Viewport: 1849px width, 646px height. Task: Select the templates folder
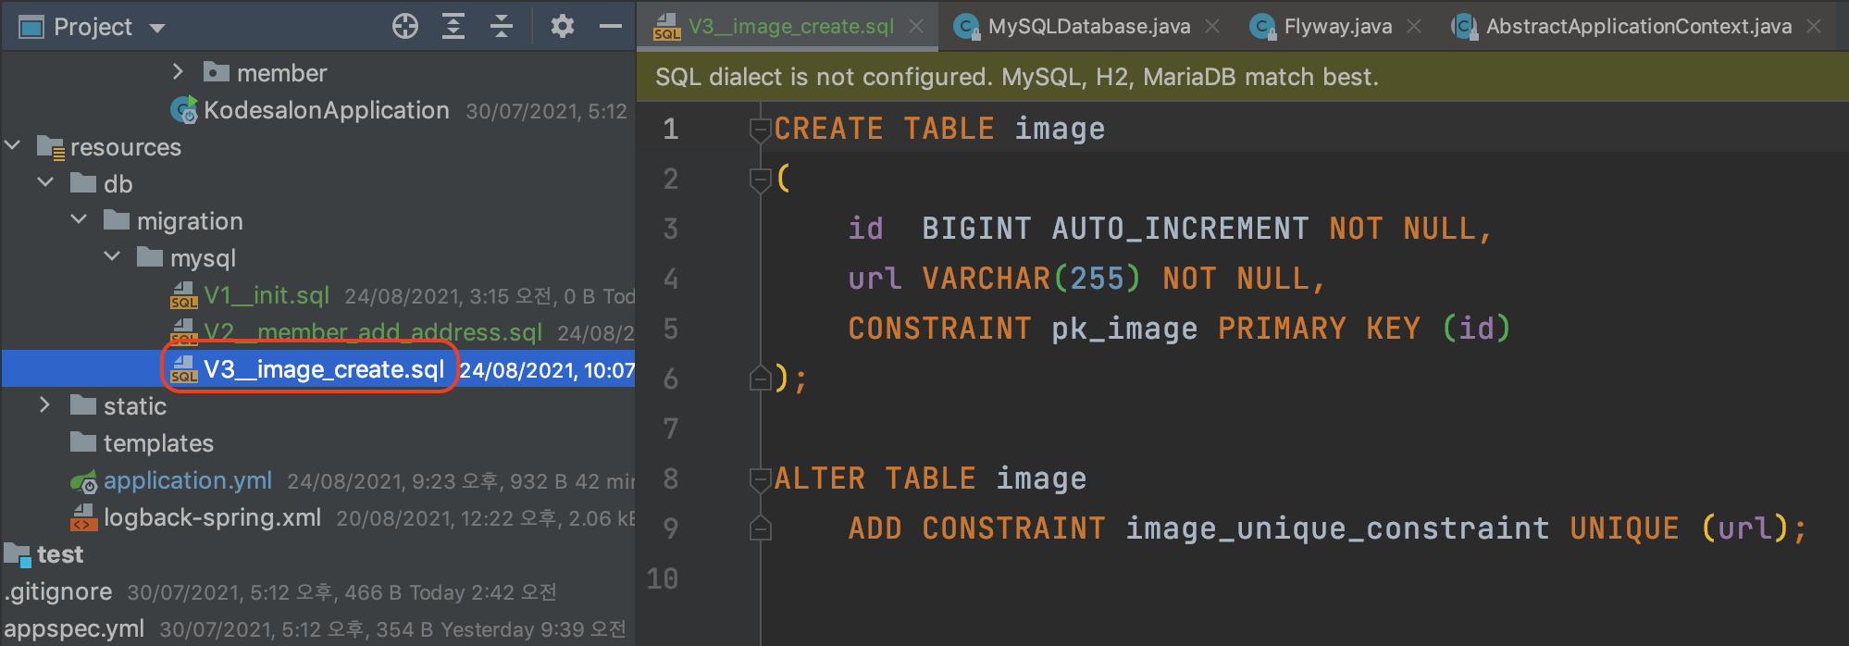tap(158, 443)
